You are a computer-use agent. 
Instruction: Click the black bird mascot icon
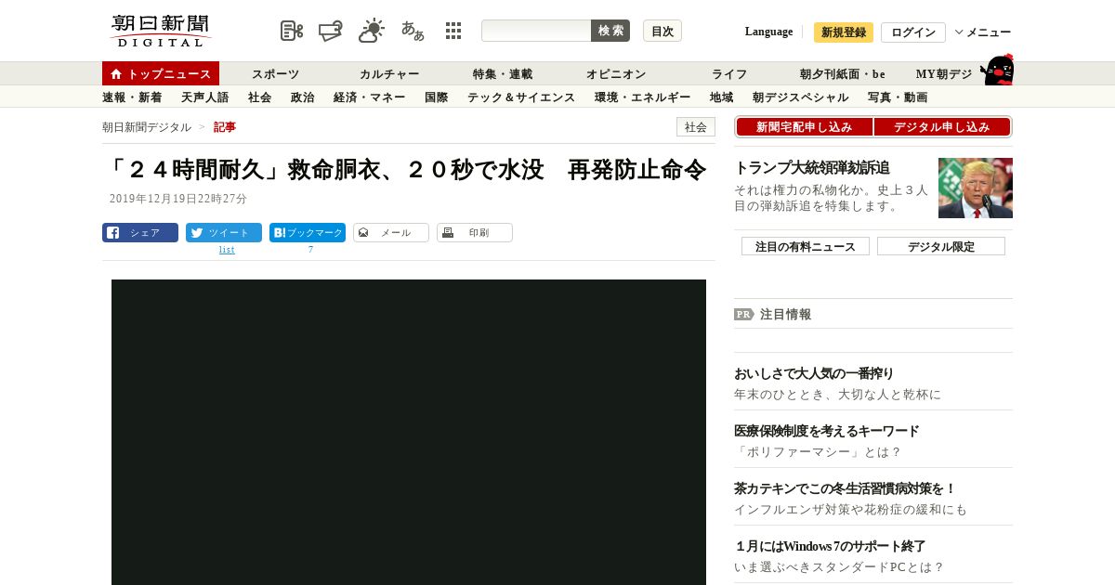996,71
